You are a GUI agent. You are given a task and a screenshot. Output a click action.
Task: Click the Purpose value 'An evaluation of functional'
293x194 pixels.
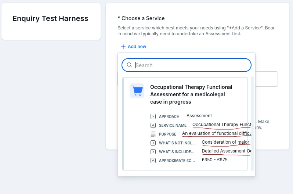click(217, 133)
